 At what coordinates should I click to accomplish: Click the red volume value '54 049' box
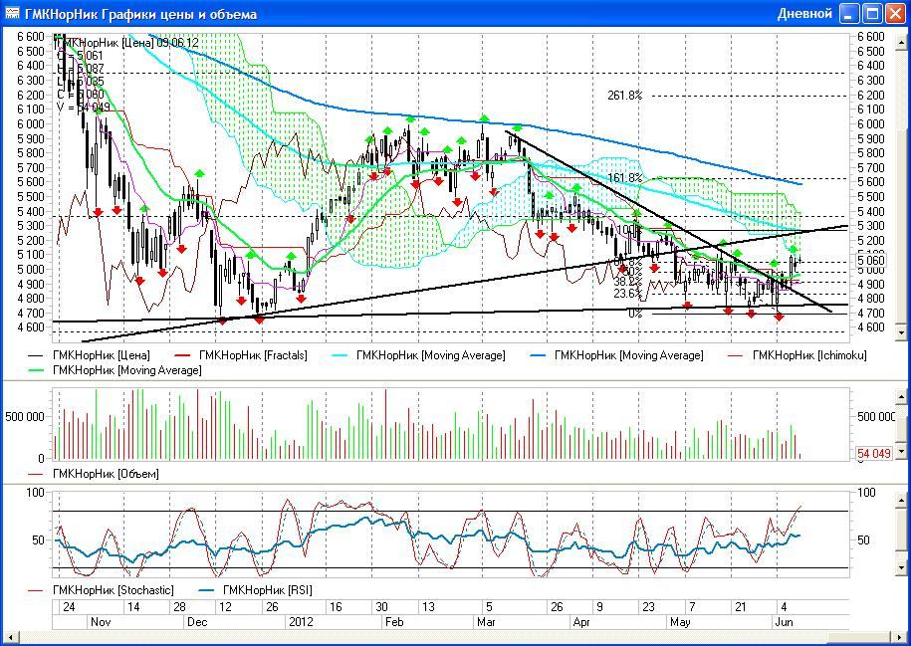tap(874, 453)
